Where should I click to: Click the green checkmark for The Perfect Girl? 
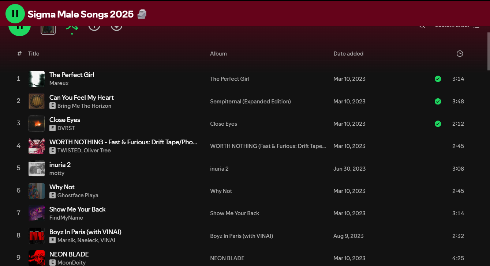click(x=438, y=79)
